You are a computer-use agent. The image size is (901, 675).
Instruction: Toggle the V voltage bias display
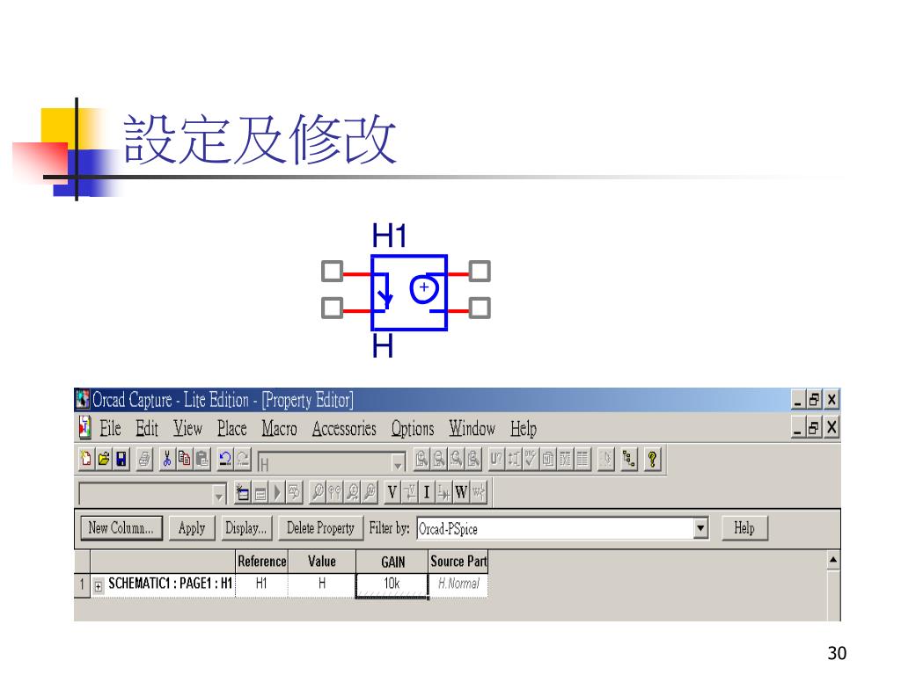pyautogui.click(x=392, y=492)
